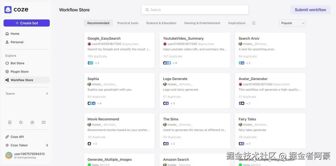This screenshot has width=336, height=166.
Task: Click model icons on Sophia card
Action: pos(91,103)
